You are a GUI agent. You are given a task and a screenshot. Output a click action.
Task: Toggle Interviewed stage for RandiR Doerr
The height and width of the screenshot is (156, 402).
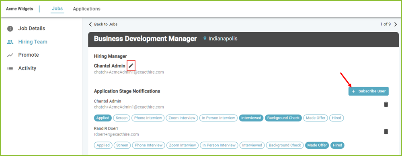tap(252, 145)
